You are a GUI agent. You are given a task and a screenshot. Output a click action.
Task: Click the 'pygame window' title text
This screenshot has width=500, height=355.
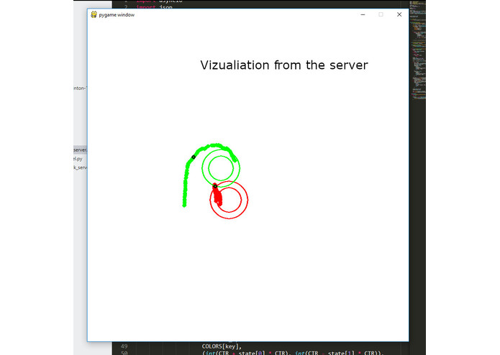pos(117,15)
